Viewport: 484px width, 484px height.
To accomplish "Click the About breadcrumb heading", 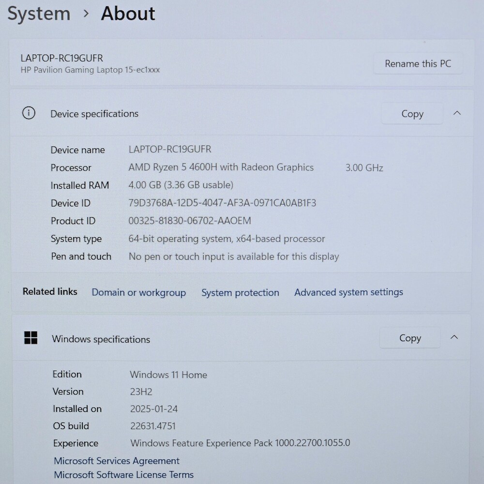I will point(128,14).
